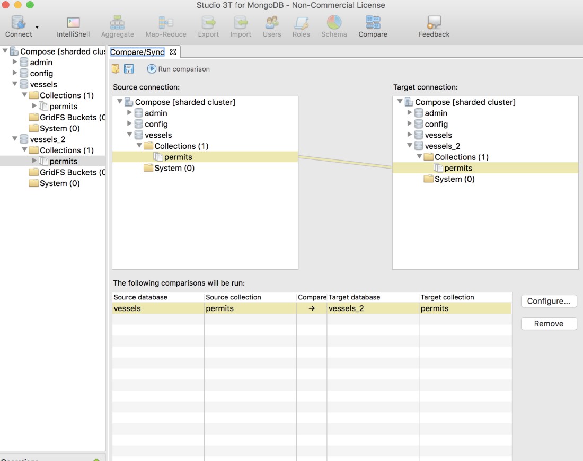This screenshot has width=583, height=461.
Task: Open the Schema analysis tool
Action: pos(334,26)
